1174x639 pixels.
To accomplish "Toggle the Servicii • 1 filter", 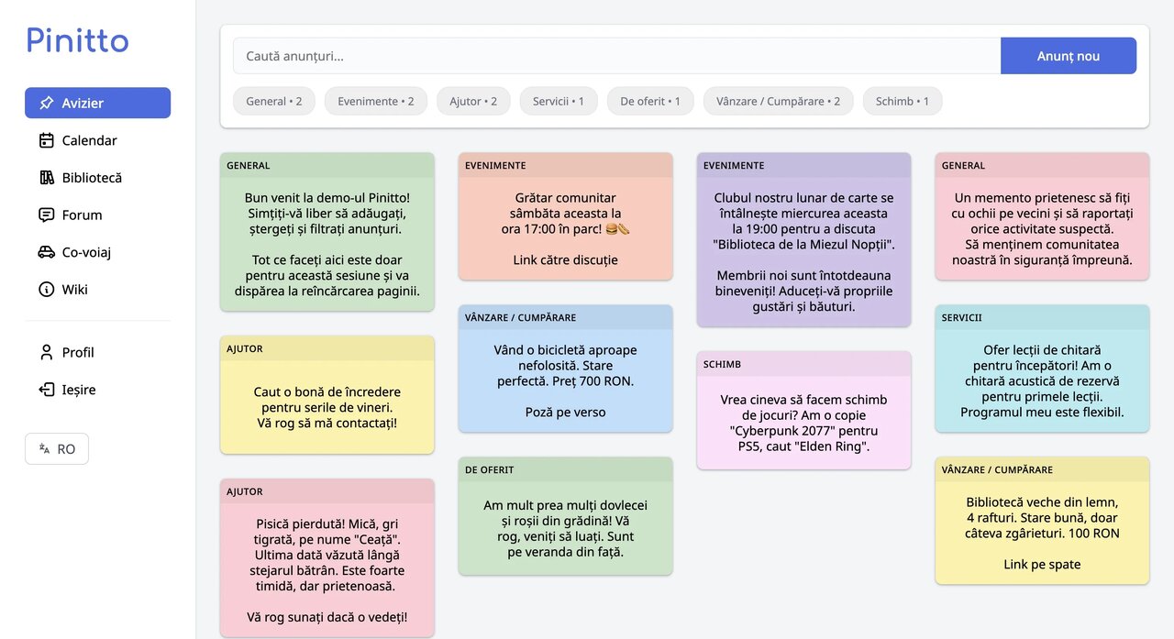I will (x=558, y=101).
